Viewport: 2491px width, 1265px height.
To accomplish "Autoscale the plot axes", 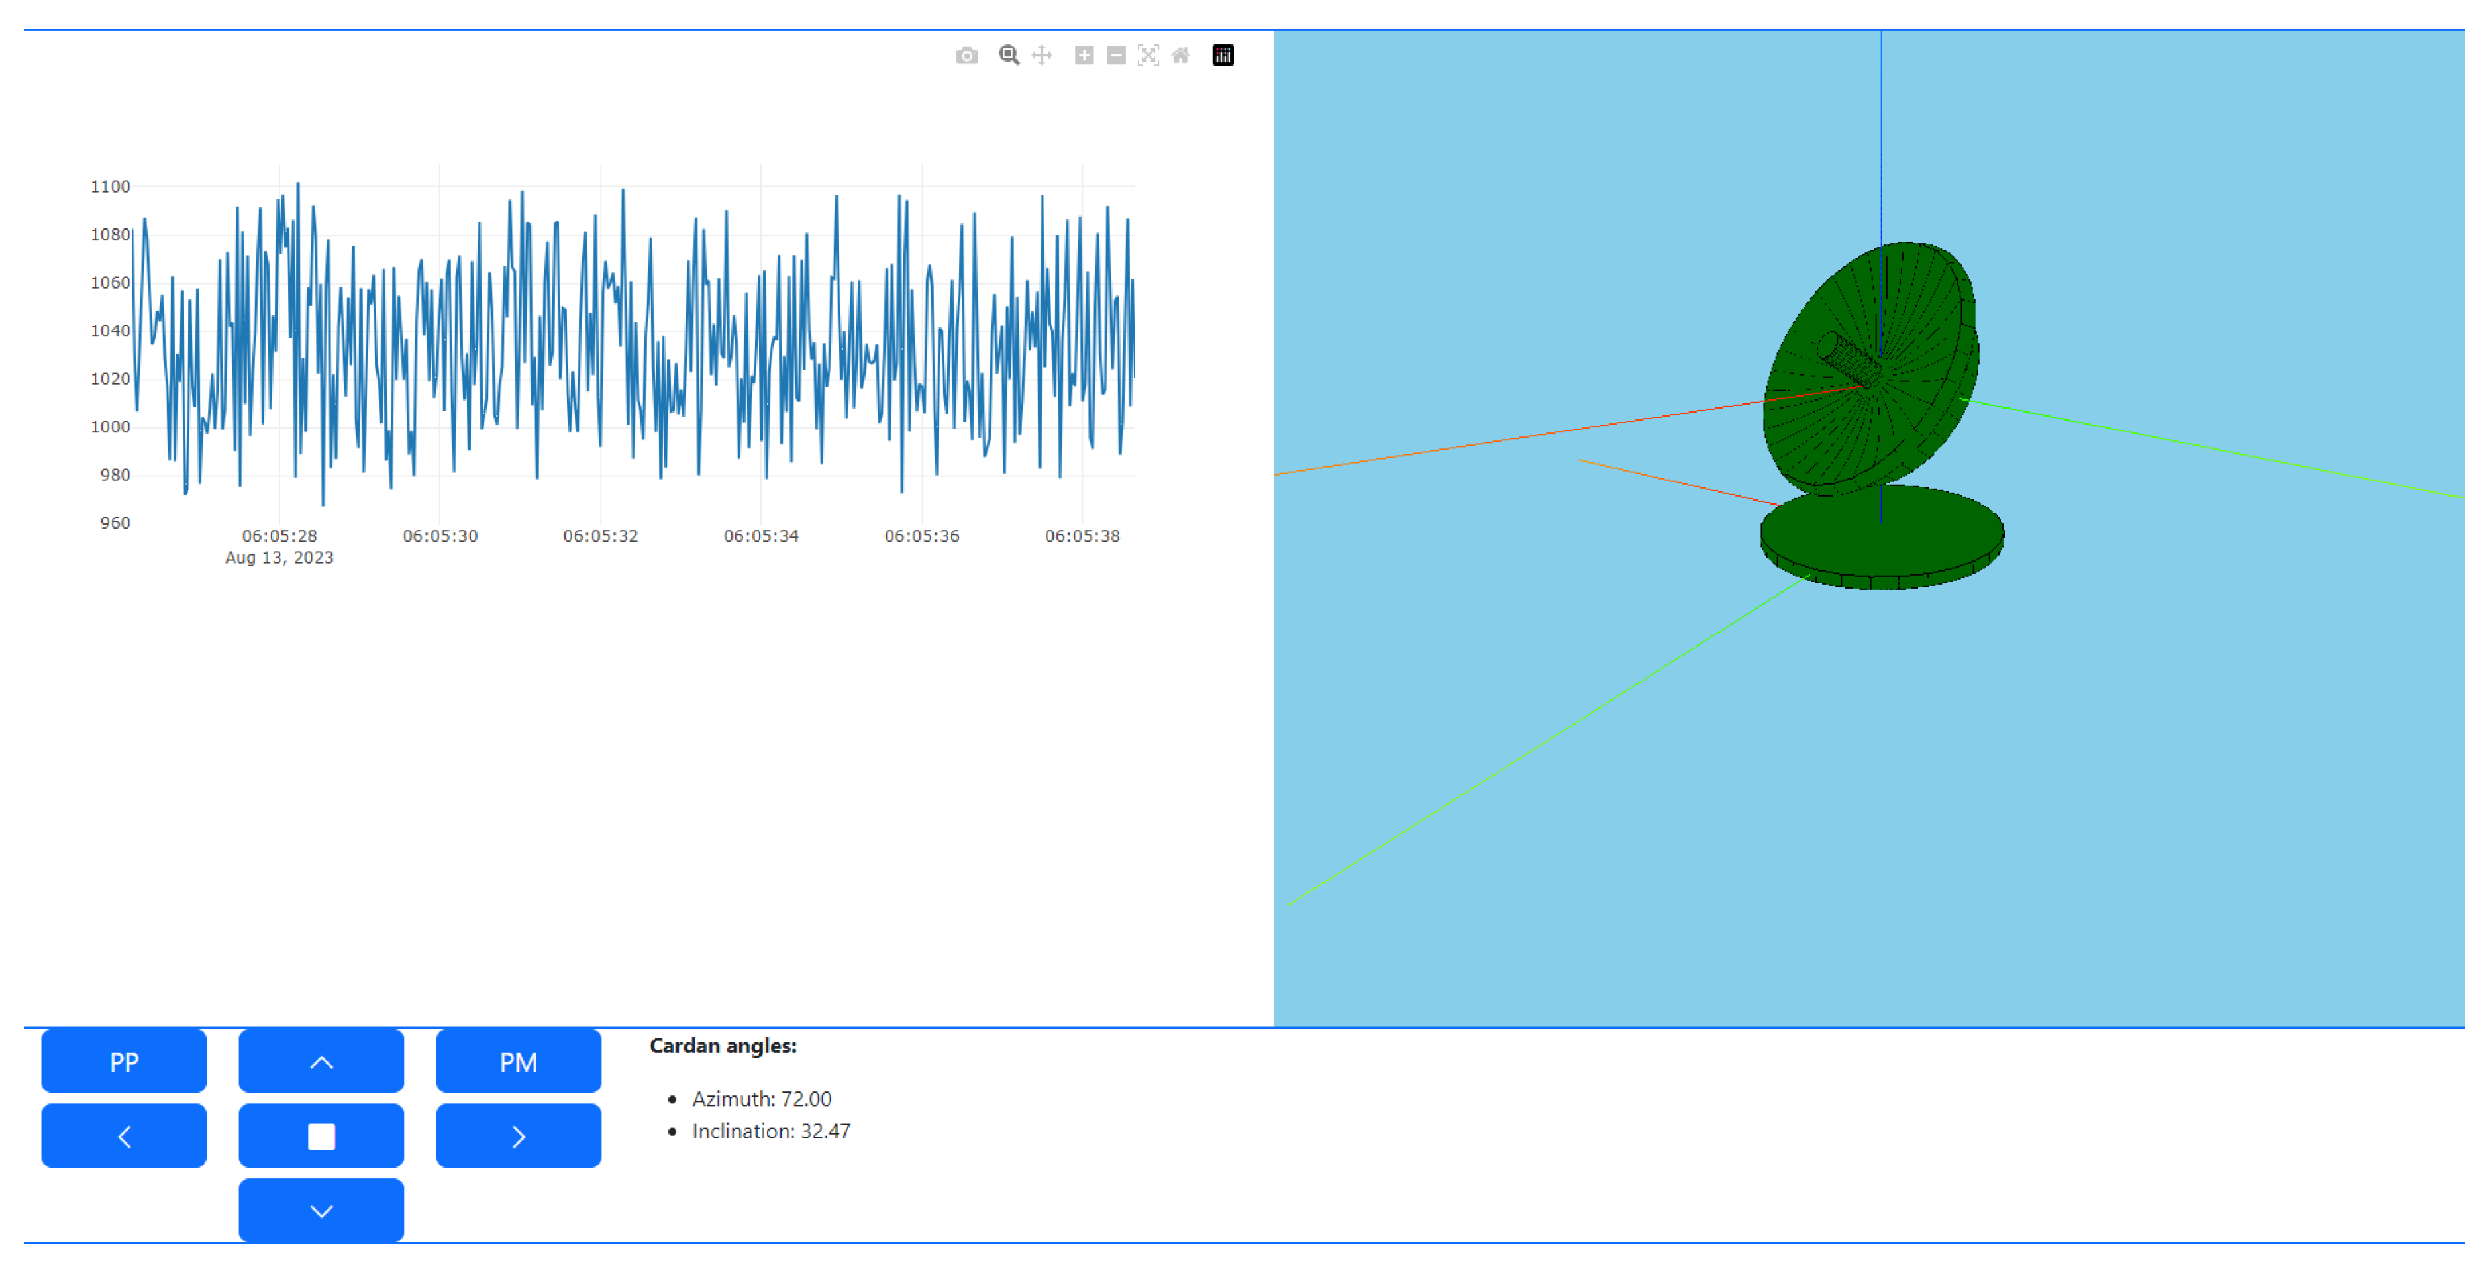I will (1148, 55).
